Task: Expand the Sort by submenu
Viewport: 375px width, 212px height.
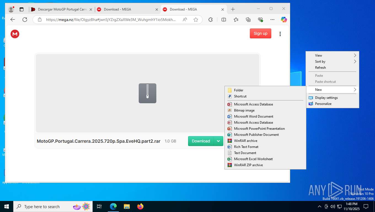Action: (332, 62)
